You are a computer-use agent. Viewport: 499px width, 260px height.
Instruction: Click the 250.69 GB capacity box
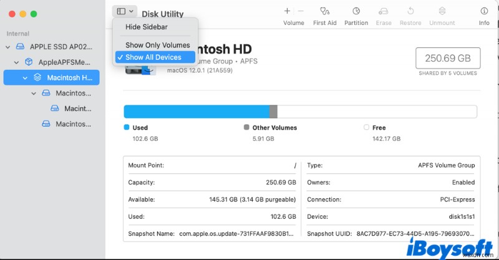point(448,58)
